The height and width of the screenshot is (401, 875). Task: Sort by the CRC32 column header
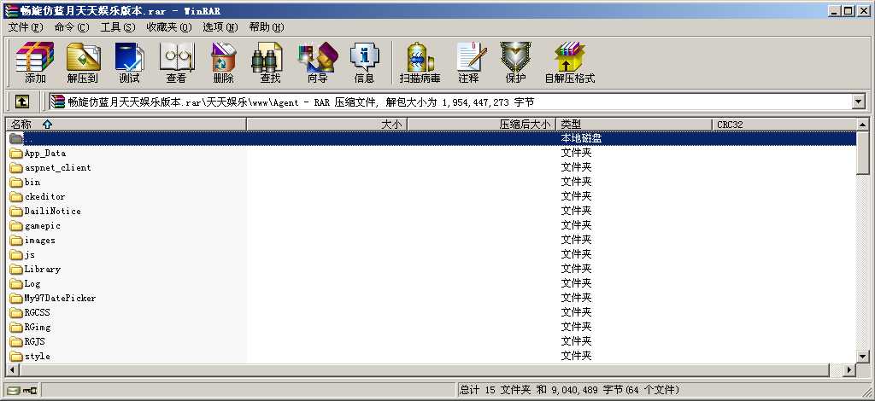pos(784,125)
